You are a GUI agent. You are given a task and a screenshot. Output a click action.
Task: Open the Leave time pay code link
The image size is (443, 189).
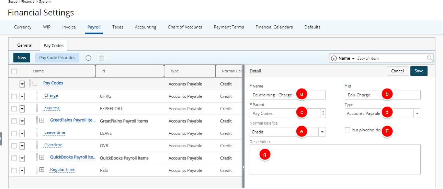[55, 133]
